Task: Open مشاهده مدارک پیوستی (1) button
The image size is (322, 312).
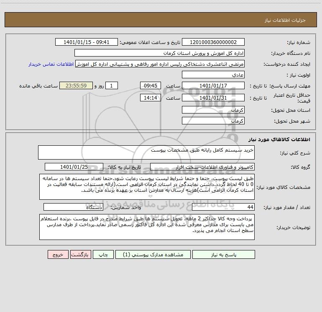Action: pyautogui.click(x=153, y=254)
